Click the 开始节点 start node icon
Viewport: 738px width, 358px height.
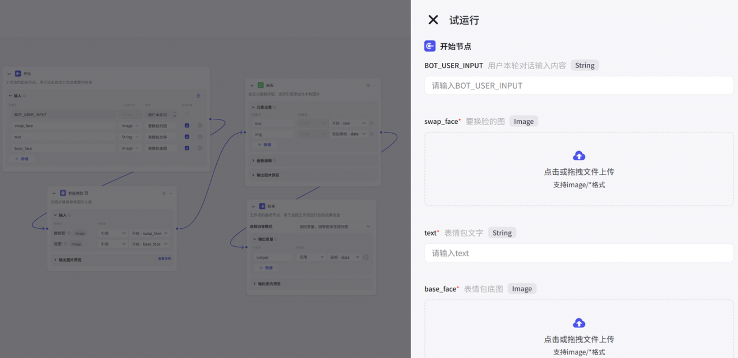[430, 46]
